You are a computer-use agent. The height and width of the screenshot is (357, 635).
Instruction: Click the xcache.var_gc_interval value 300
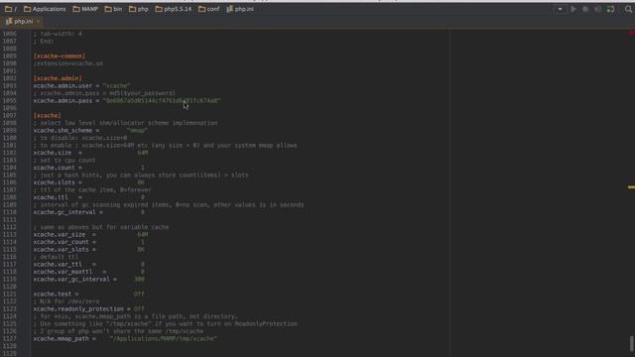click(x=139, y=280)
